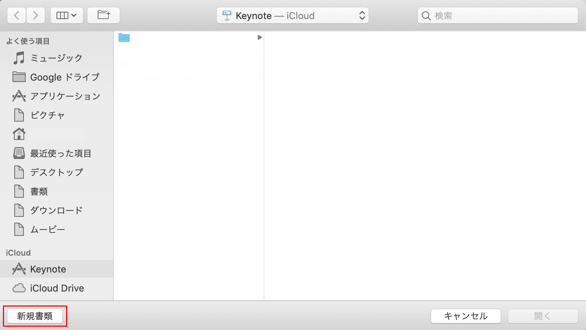Click the Keynote podium icon in location popup
Screen dimensions: 586x330
pos(227,16)
